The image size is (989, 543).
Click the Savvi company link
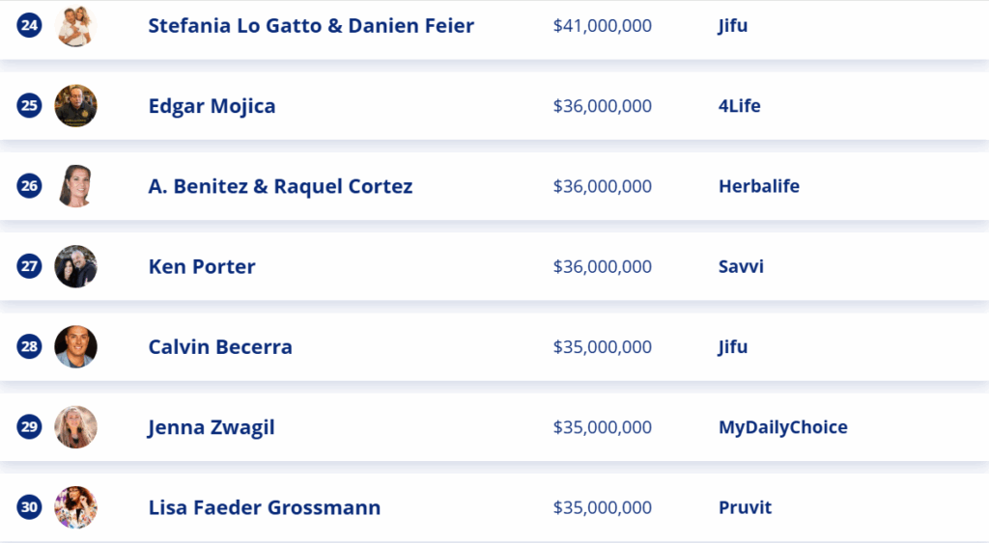coord(741,266)
